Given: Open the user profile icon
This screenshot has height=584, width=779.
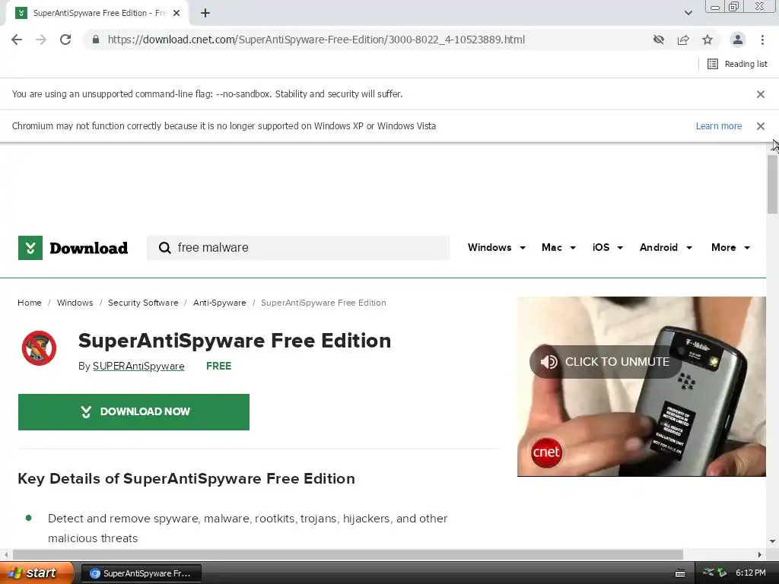Looking at the screenshot, I should (738, 40).
